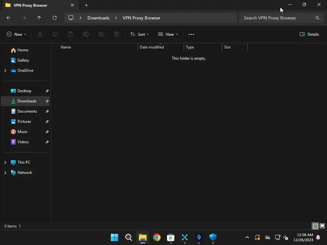
Task: Open the PC location icon in address bar
Action: (71, 18)
